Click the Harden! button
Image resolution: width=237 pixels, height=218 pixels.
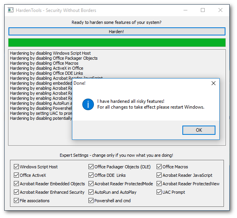tap(117, 32)
